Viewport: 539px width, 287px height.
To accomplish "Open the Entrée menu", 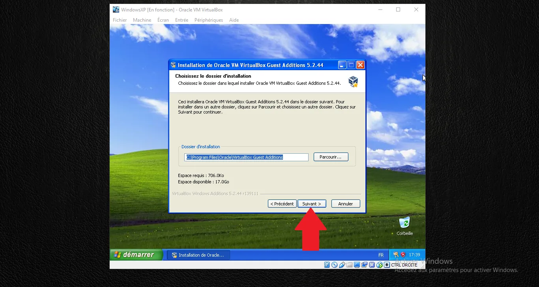I will pyautogui.click(x=182, y=20).
